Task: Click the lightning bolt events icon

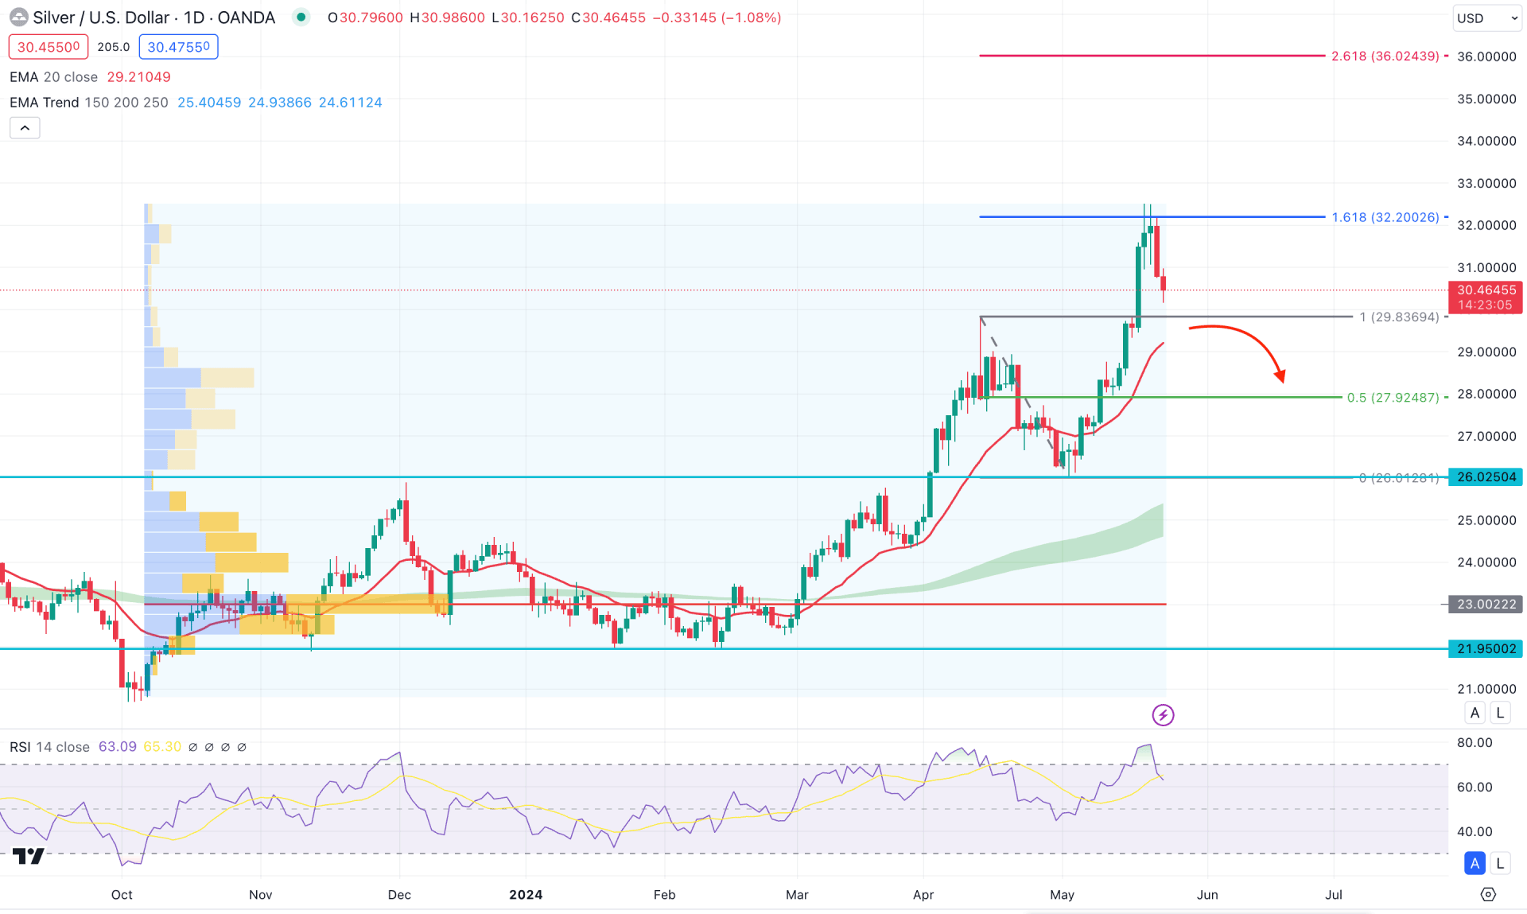Action: pos(1163,715)
